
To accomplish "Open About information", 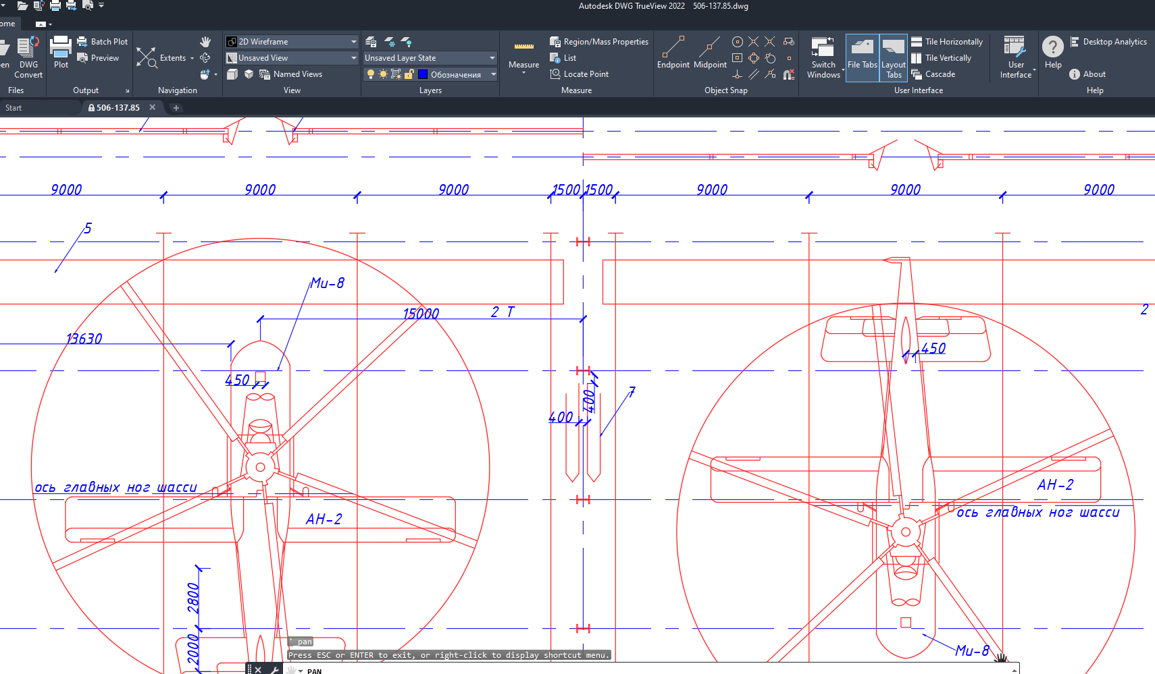I will coord(1087,74).
